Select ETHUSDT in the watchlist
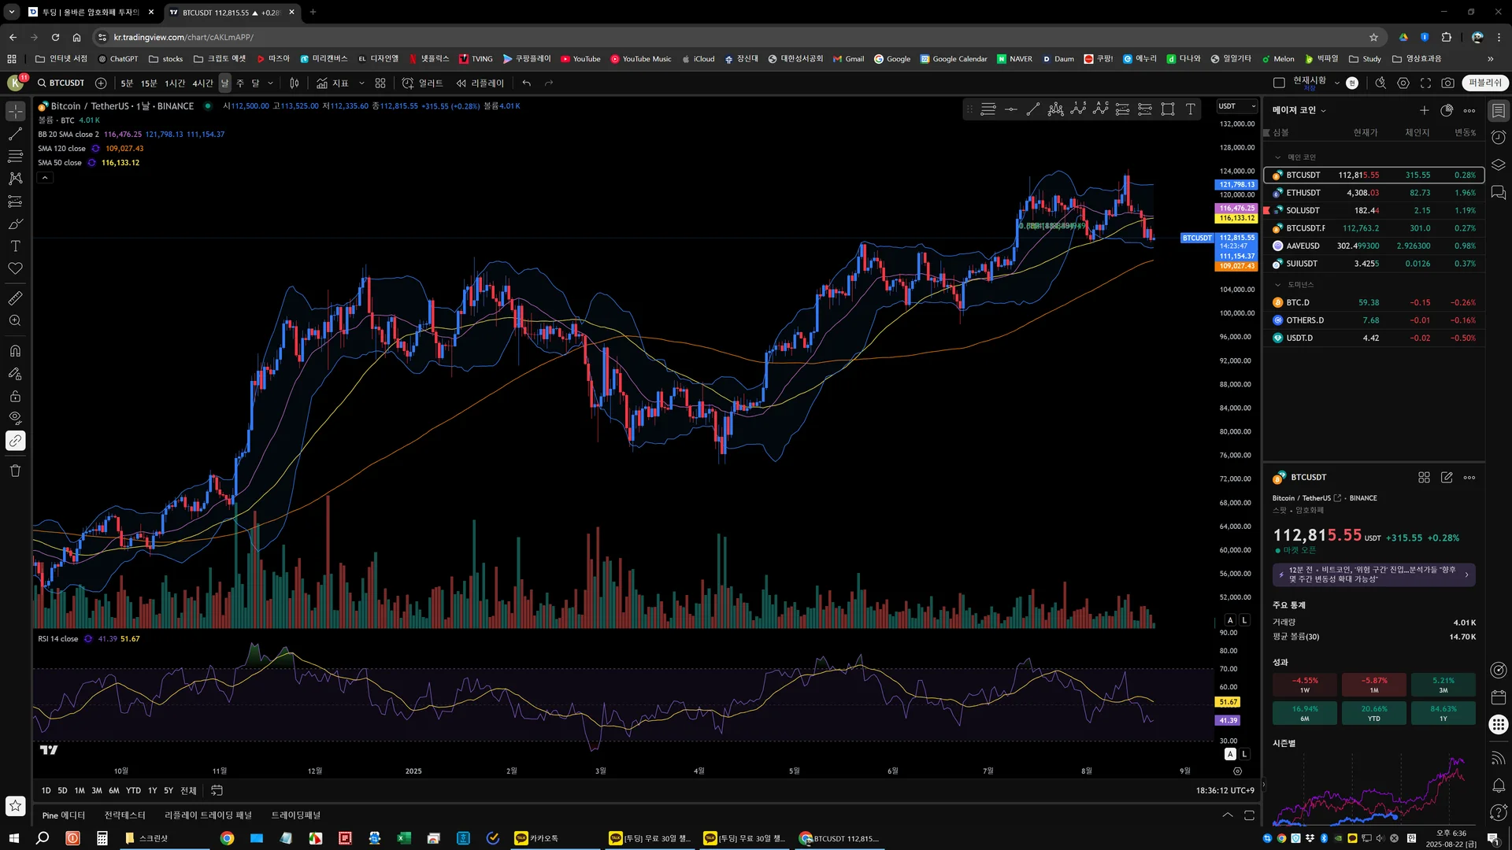 point(1303,193)
